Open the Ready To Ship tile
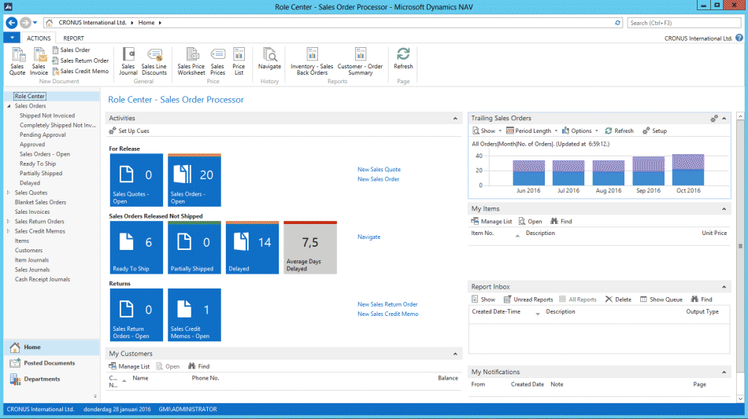The image size is (748, 419). [x=136, y=248]
